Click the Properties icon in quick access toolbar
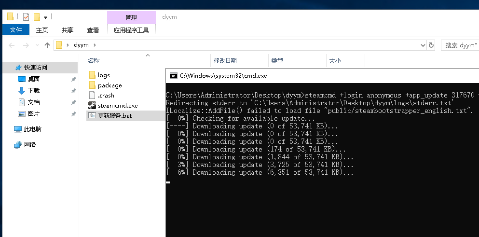Viewport: 479px width, 237px height. point(26,17)
